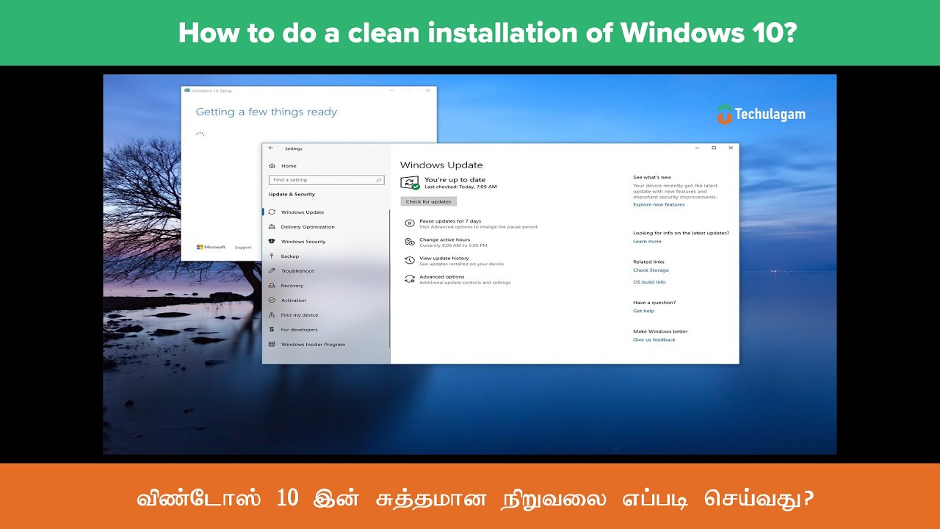Click the Find a setting search box
This screenshot has height=529, width=940.
point(327,180)
